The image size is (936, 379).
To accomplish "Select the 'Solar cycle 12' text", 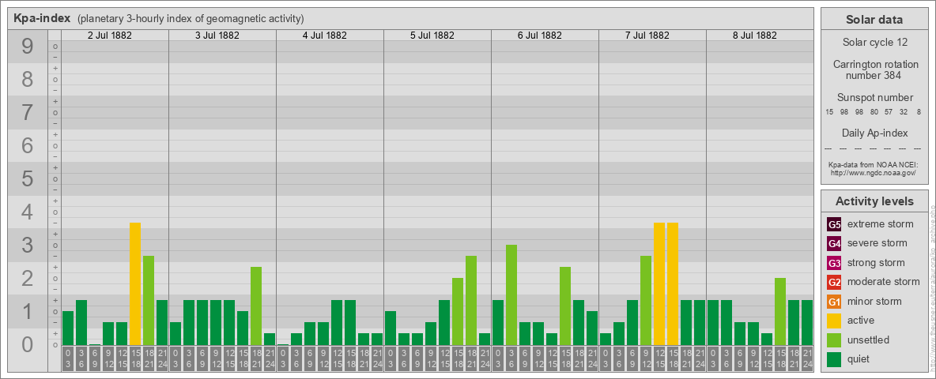I will pyautogui.click(x=874, y=43).
